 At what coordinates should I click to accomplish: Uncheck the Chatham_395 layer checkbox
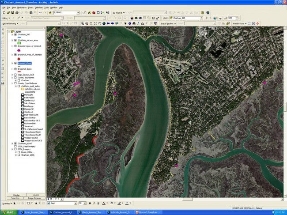15,35
